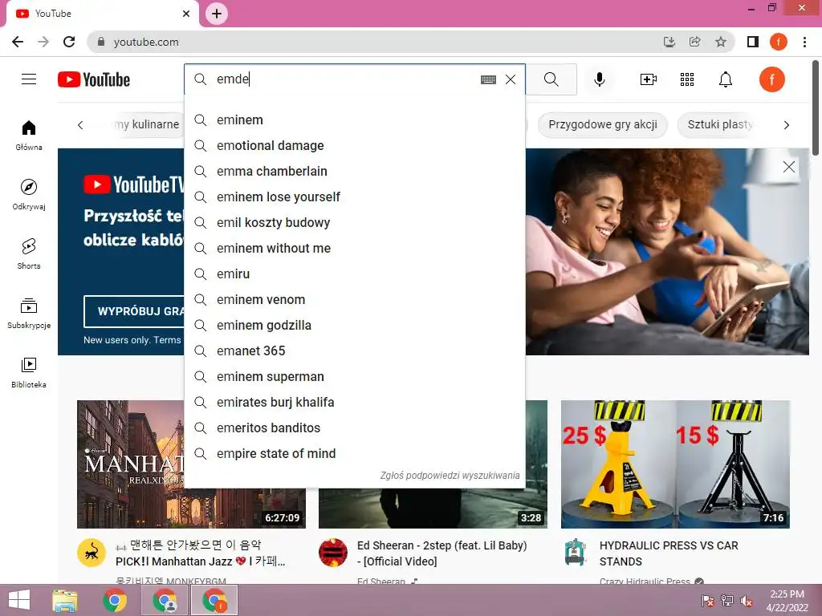Viewport: 822px width, 616px height.
Task: Choose suggestion 'emirates burj khalifa'
Action: coord(355,403)
